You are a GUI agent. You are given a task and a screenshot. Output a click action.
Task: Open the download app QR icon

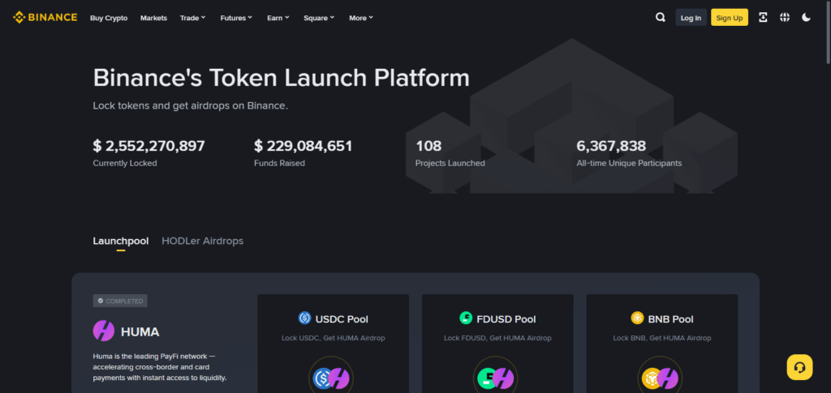[x=763, y=18]
